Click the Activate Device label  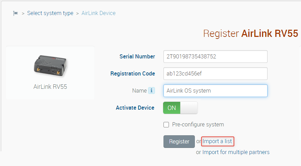pyautogui.click(x=135, y=108)
